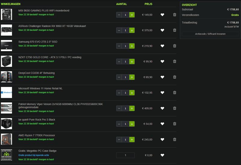
Task: Remove Windows 11 Home using trash icon
Action: (x=175, y=92)
